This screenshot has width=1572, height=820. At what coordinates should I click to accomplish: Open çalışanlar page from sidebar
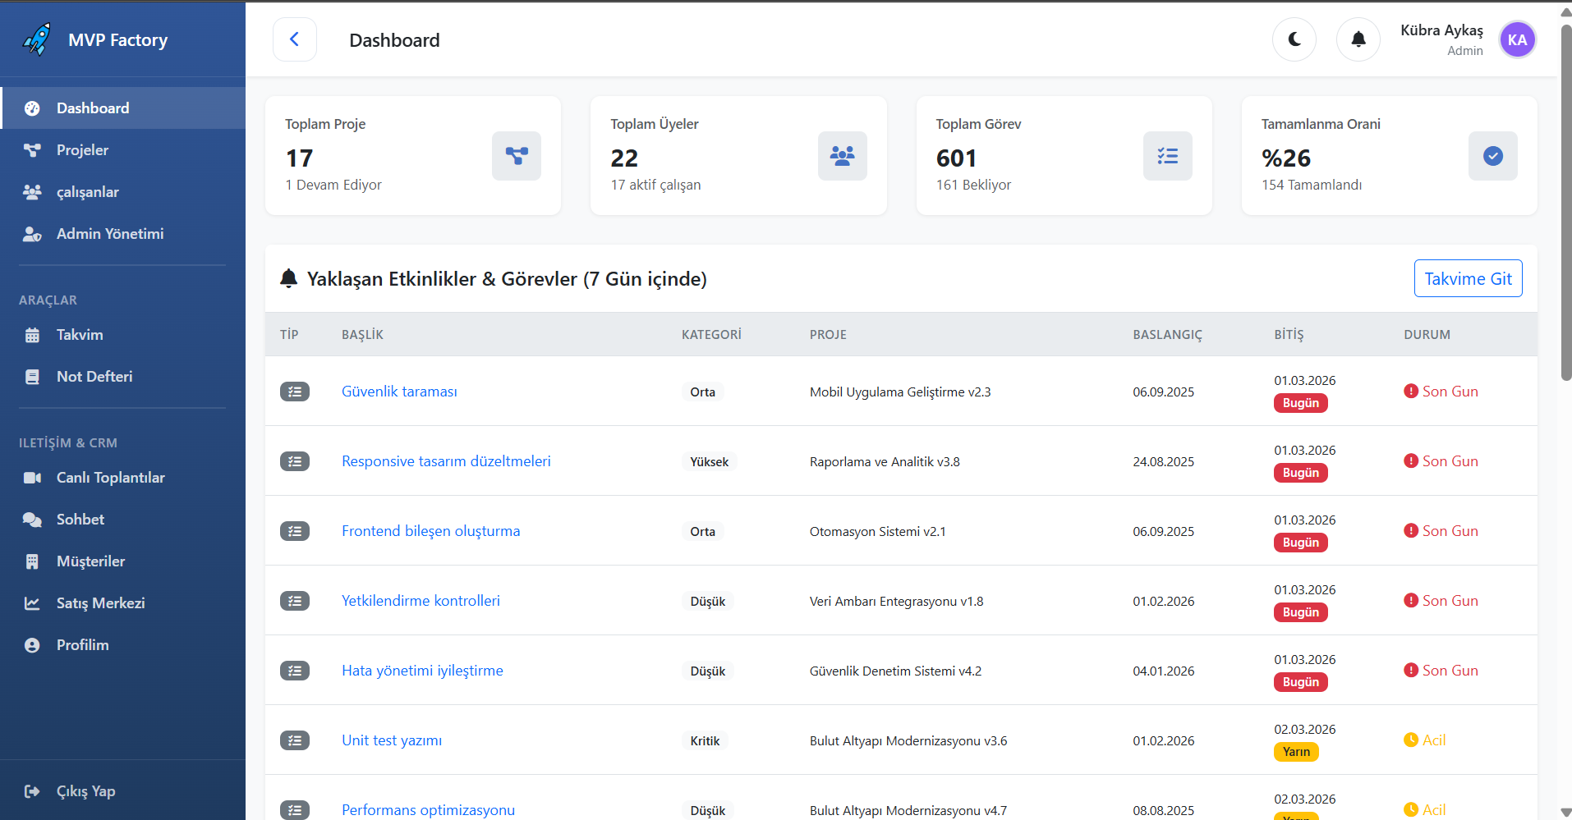[123, 192]
